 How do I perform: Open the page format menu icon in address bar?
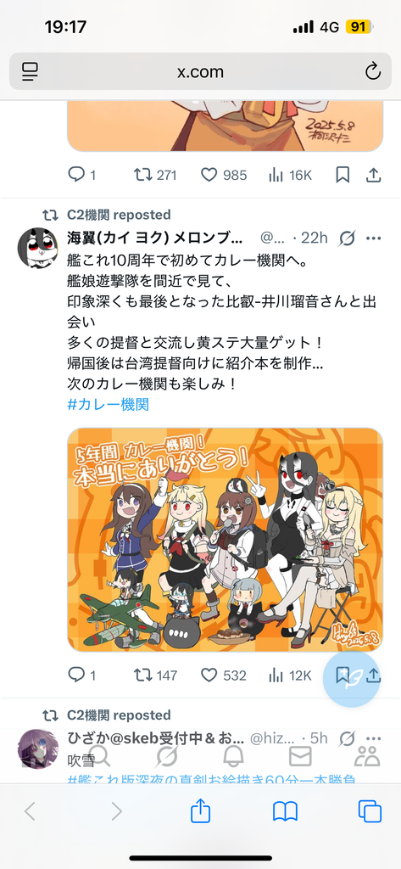pyautogui.click(x=30, y=71)
